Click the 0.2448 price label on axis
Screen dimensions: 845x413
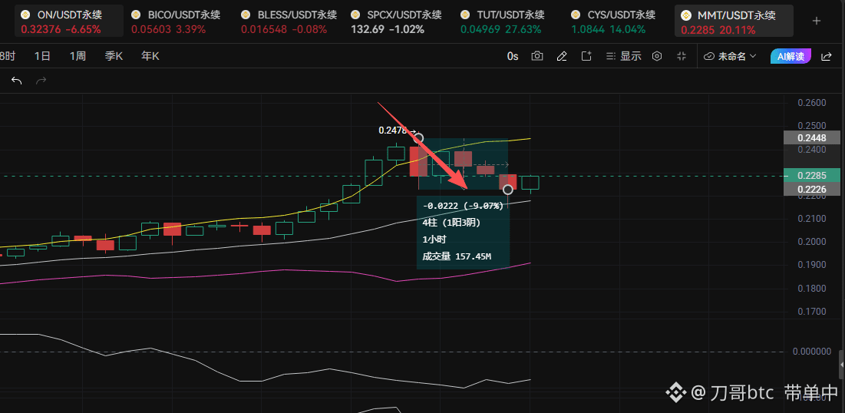(x=811, y=138)
